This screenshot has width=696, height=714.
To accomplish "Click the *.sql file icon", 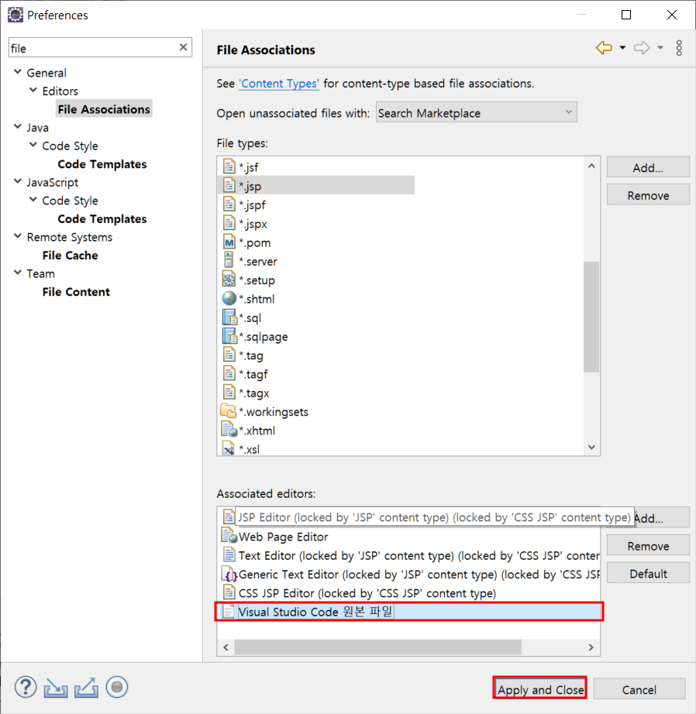I will 229,317.
